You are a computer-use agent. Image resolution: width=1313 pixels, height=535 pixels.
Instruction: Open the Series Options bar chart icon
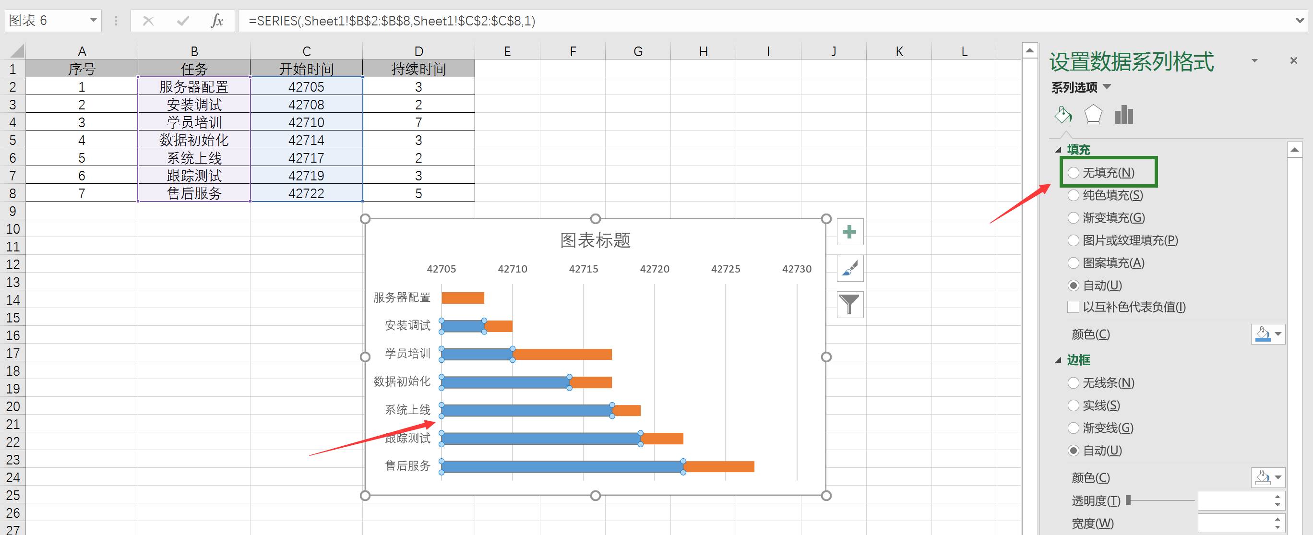click(x=1123, y=115)
